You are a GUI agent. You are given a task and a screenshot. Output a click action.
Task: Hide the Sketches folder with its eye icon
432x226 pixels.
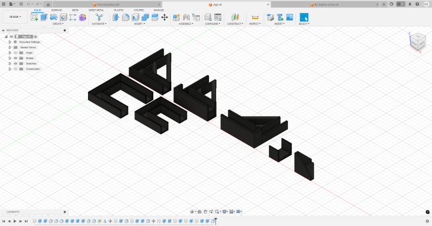[x=15, y=64]
